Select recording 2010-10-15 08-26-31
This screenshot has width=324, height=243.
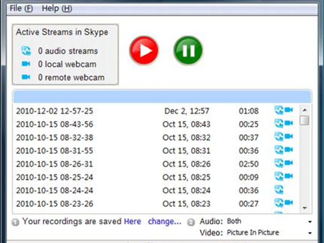click(157, 164)
